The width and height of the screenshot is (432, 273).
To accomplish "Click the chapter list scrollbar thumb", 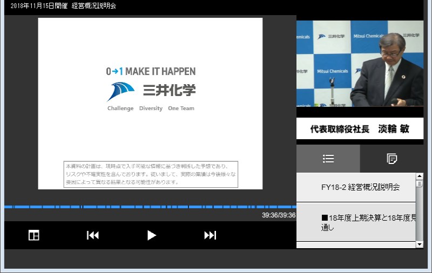I will point(420,183).
